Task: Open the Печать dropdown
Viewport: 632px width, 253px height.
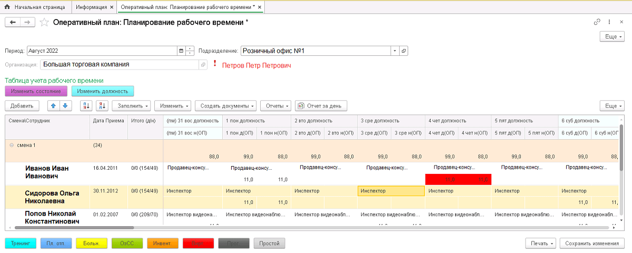Action: [x=540, y=244]
